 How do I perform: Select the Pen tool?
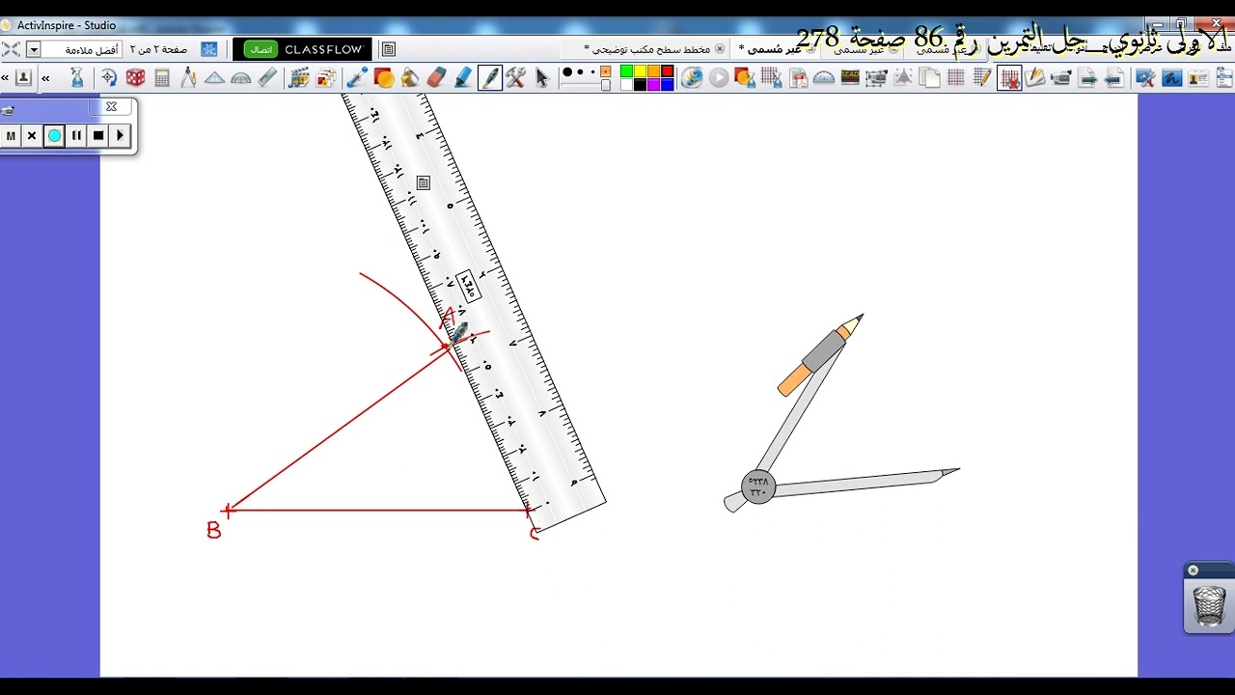click(490, 77)
